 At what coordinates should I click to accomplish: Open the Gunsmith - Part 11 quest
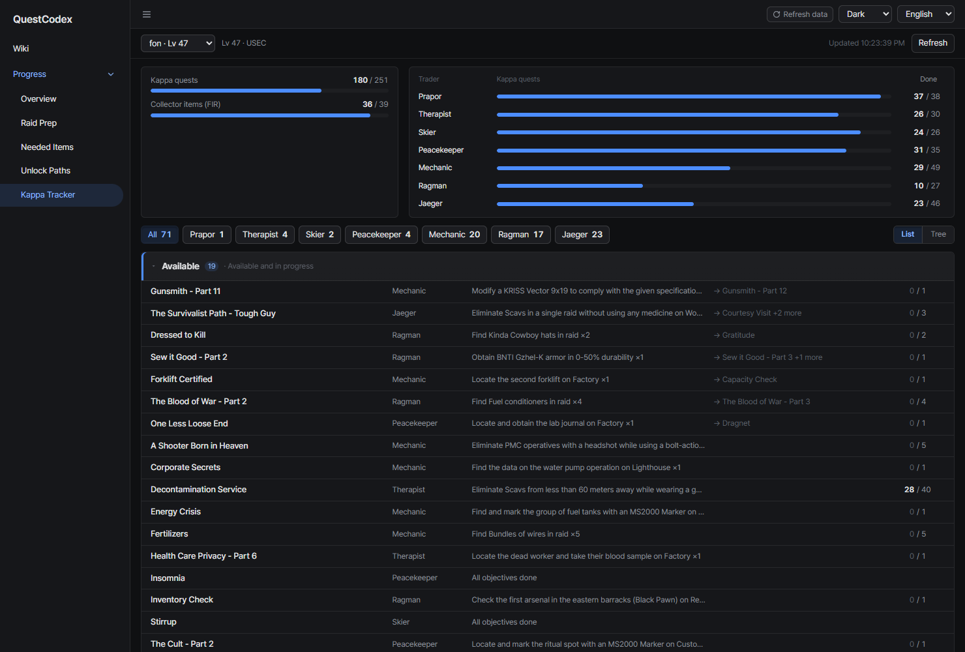tap(185, 291)
